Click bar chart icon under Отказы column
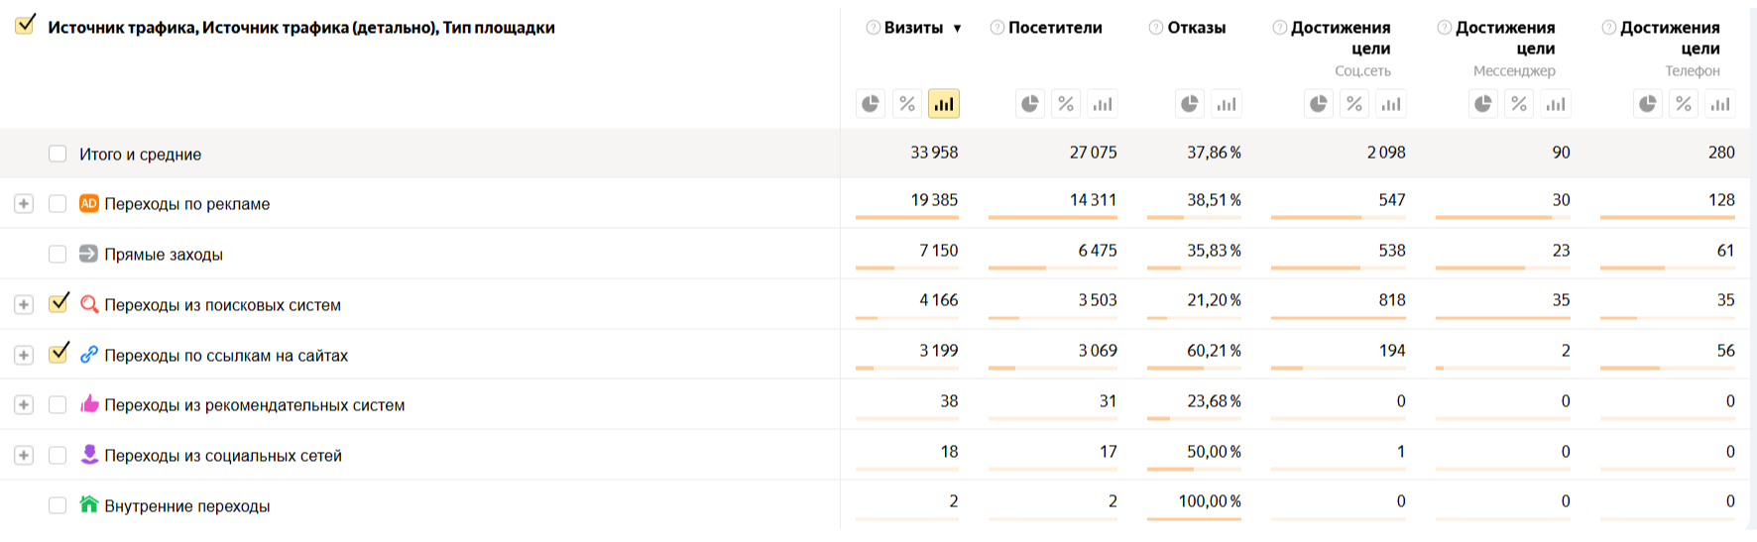Viewport: 1757px width, 542px height. tap(1227, 104)
